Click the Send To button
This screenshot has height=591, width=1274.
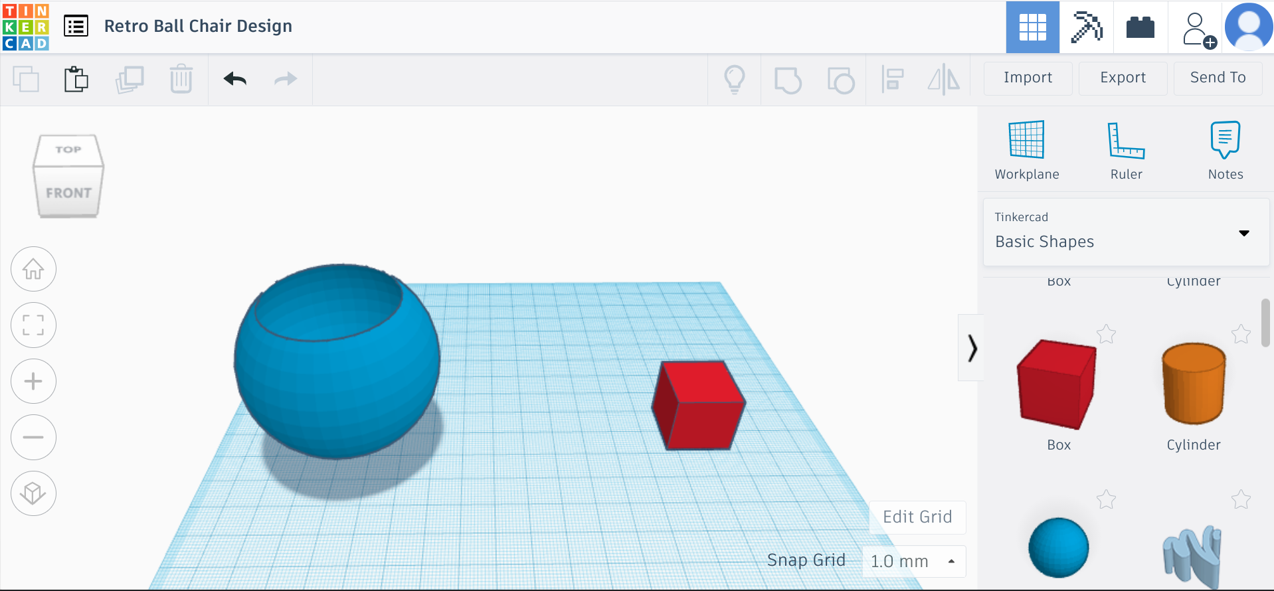pos(1218,78)
